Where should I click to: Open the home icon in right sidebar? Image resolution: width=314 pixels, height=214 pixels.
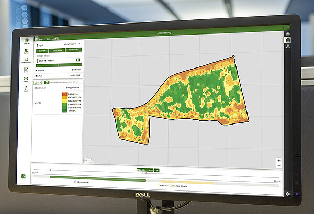(x=287, y=34)
